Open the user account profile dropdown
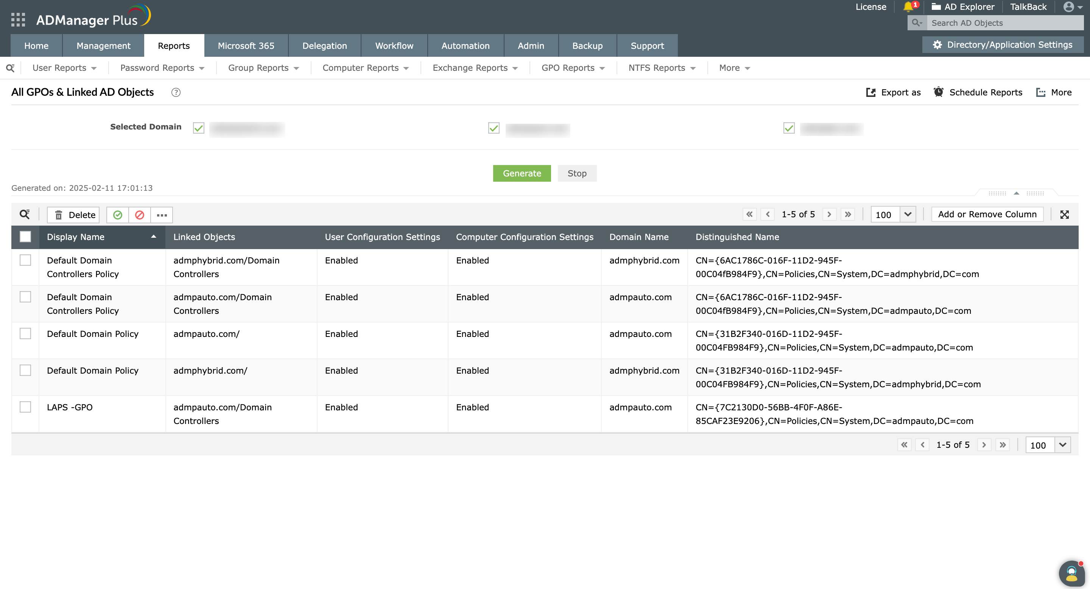The height and width of the screenshot is (589, 1090). coord(1073,7)
